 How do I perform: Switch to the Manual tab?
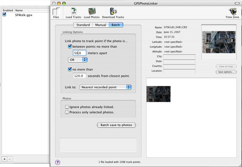[100, 25]
